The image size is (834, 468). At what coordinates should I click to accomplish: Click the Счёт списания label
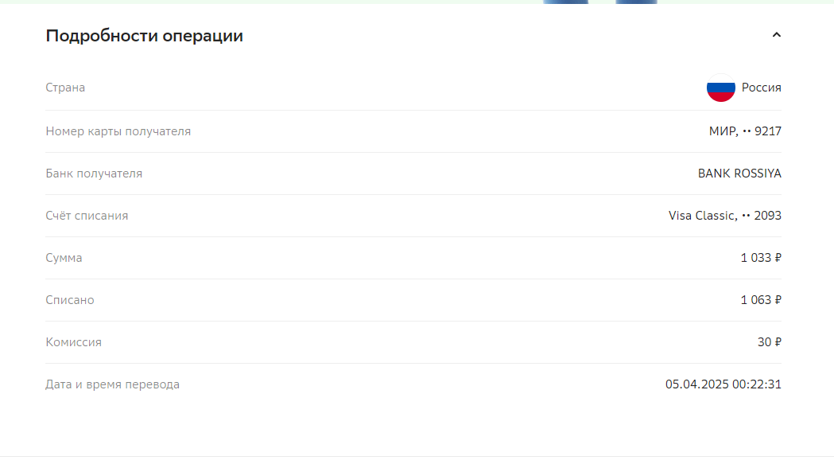[x=87, y=216]
